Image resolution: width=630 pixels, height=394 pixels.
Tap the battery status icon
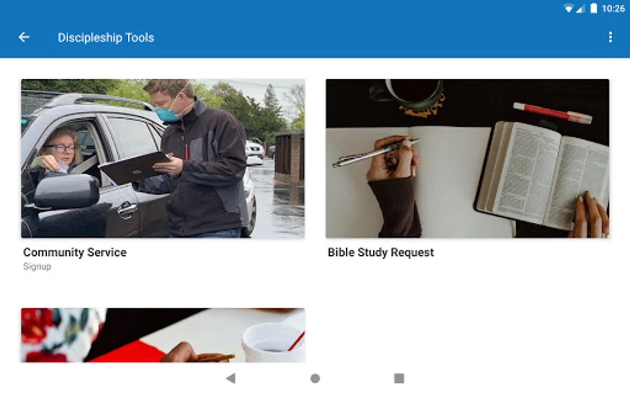tap(594, 8)
